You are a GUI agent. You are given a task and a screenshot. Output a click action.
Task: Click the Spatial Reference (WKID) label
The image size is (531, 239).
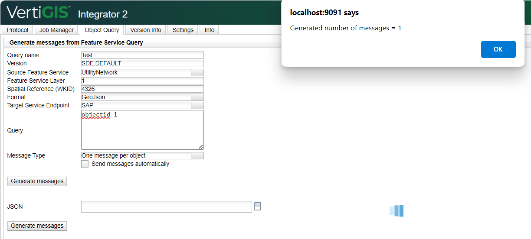click(41, 89)
